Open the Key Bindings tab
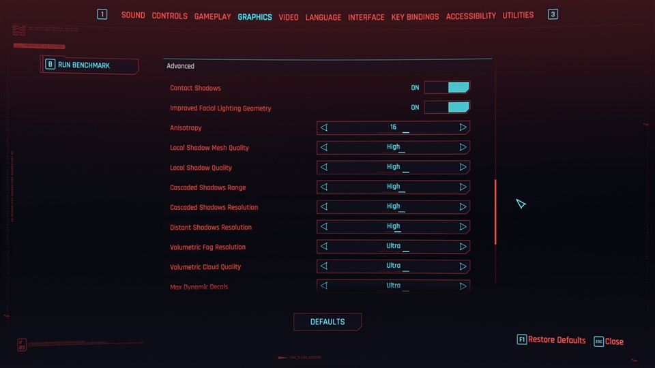 415,17
